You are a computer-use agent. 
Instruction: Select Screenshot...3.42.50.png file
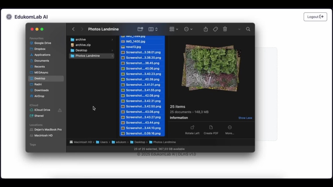tap(142, 107)
